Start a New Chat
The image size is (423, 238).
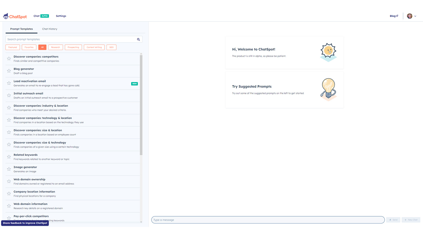click(x=411, y=220)
